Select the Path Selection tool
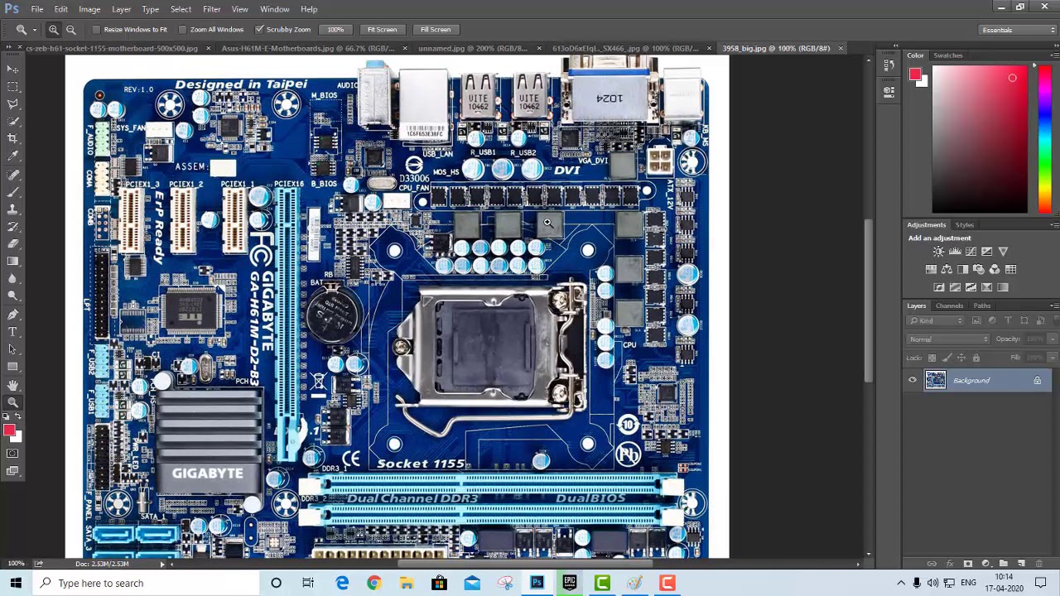This screenshot has height=596, width=1060. [x=12, y=349]
